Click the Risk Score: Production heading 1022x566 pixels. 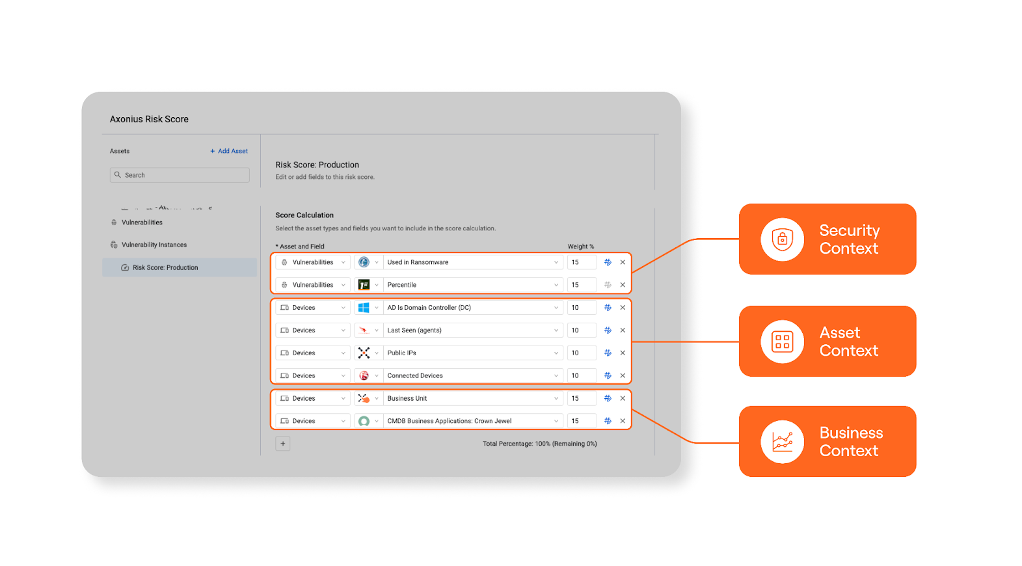pos(317,165)
